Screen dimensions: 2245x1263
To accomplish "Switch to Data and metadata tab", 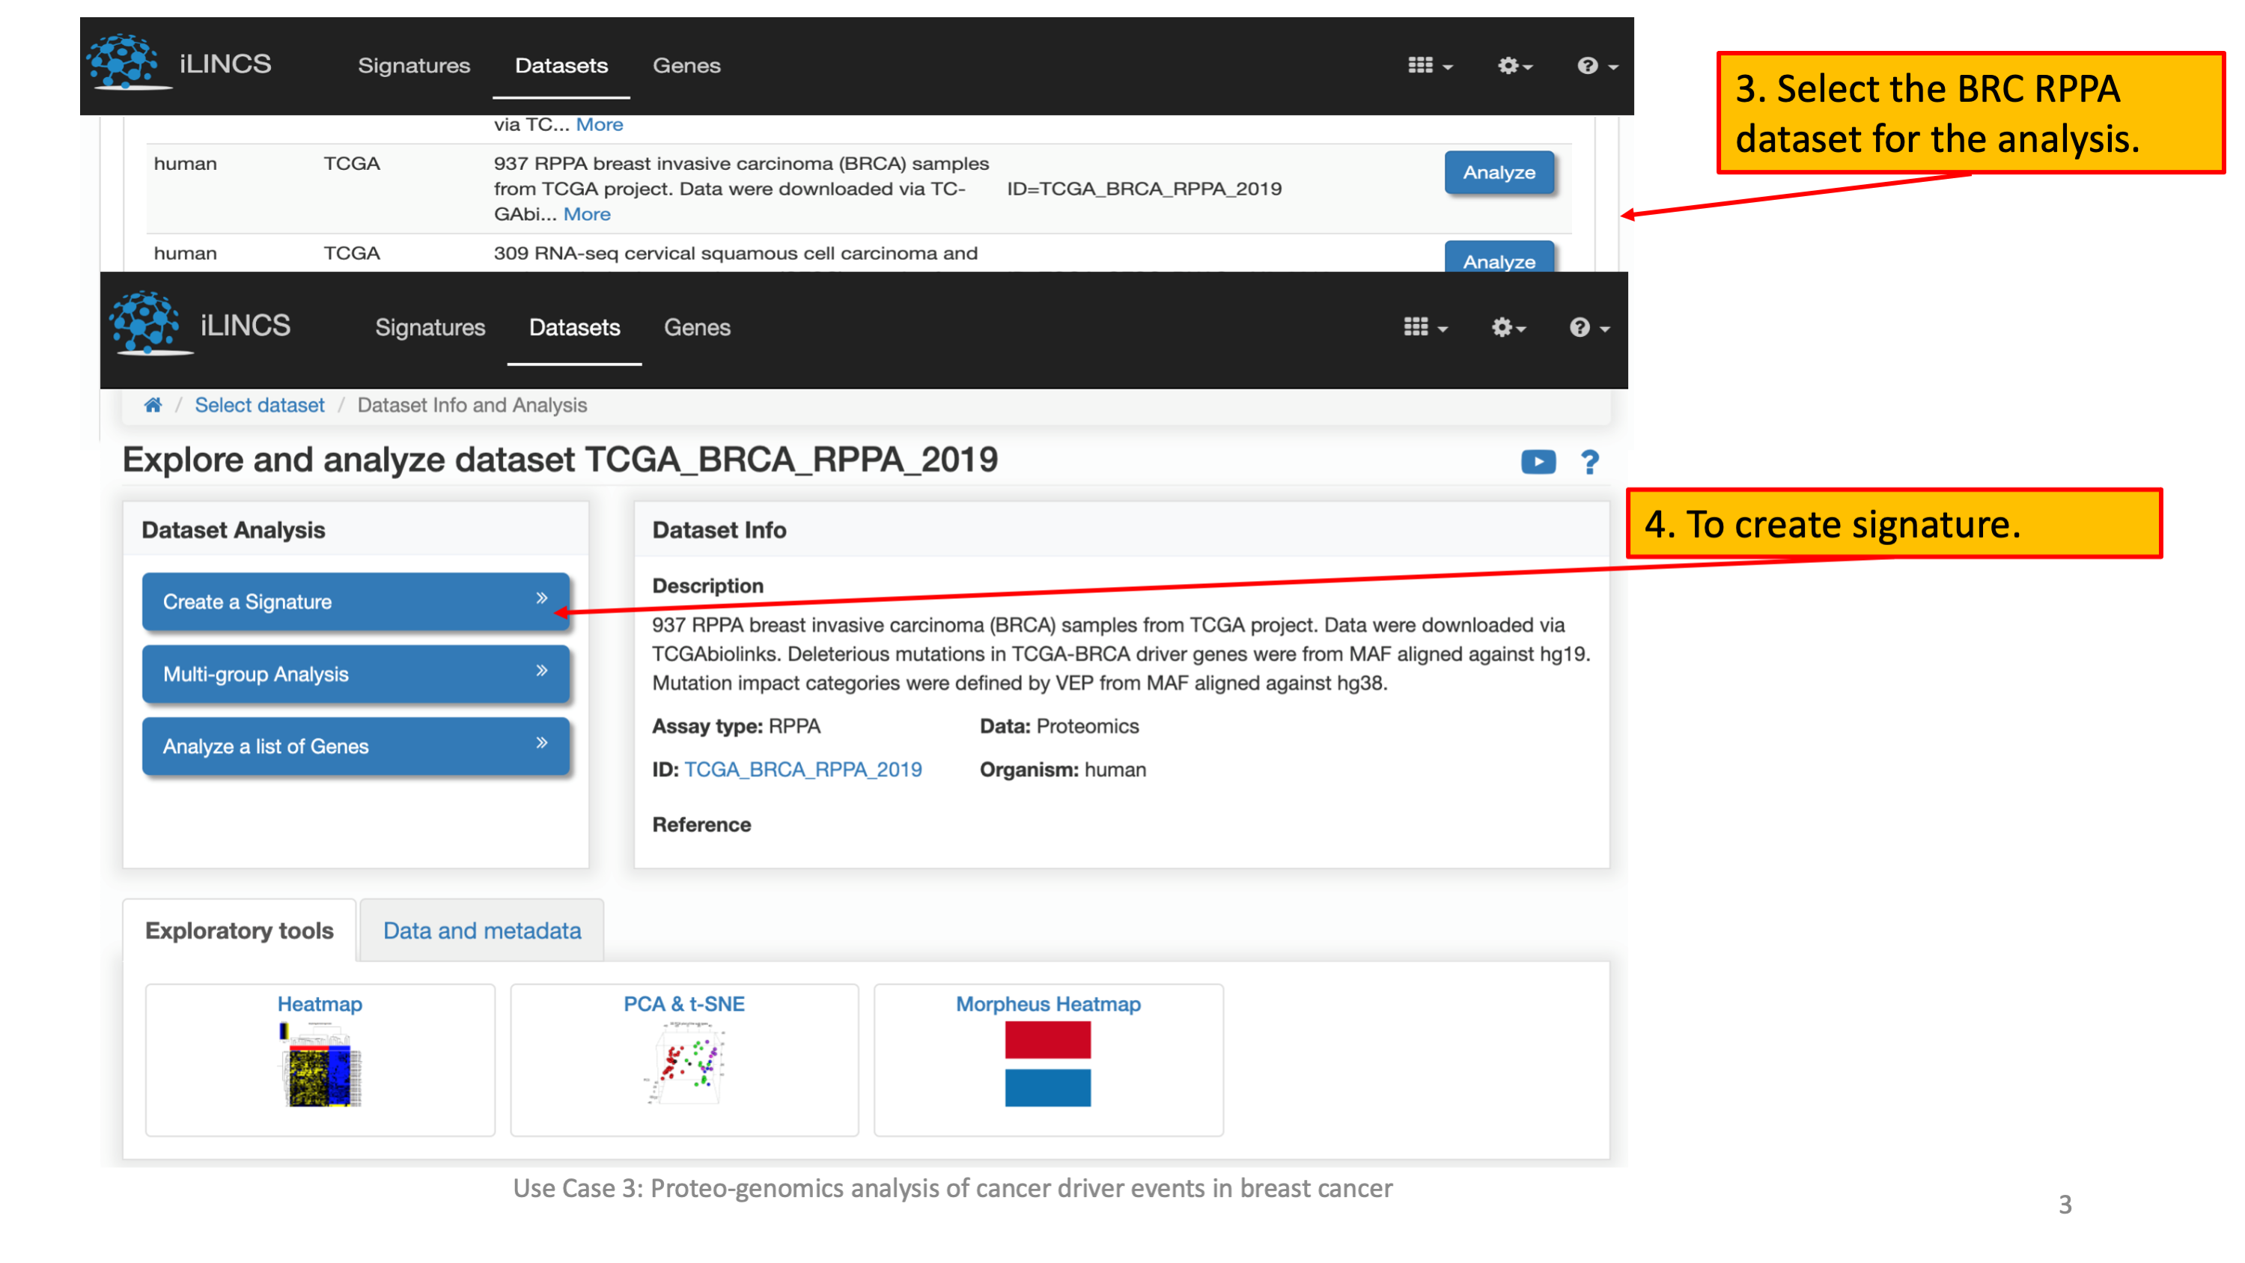I will coord(482,931).
